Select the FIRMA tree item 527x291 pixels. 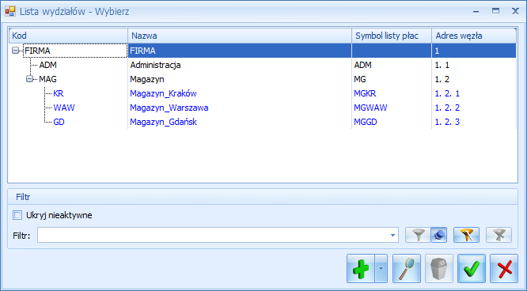pos(37,51)
